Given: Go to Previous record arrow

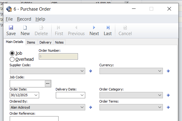Looking at the screenshot, I should [76, 28].
